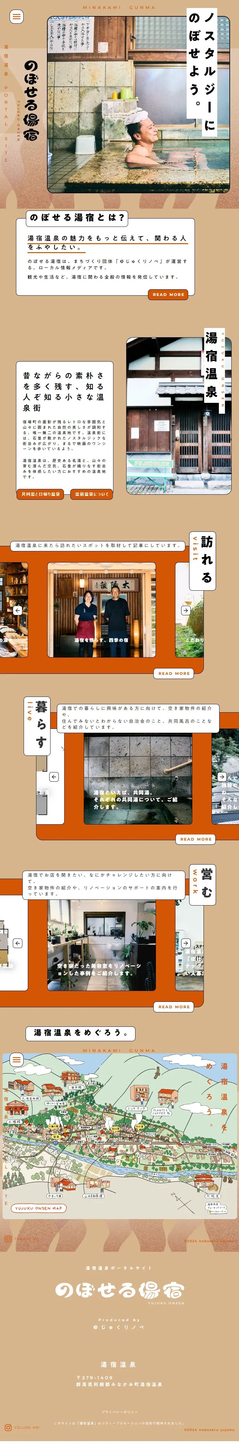
Task: Click the vertical のぼせる湯宿 logo beside the hero
Action: pyautogui.click(x=31, y=101)
